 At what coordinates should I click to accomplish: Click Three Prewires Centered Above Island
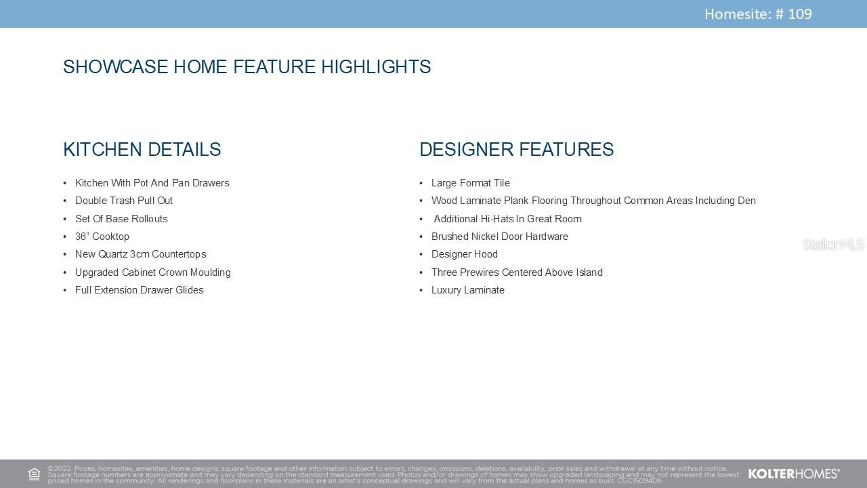coord(516,272)
